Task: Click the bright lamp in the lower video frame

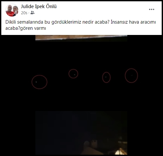Action: click(x=119, y=153)
